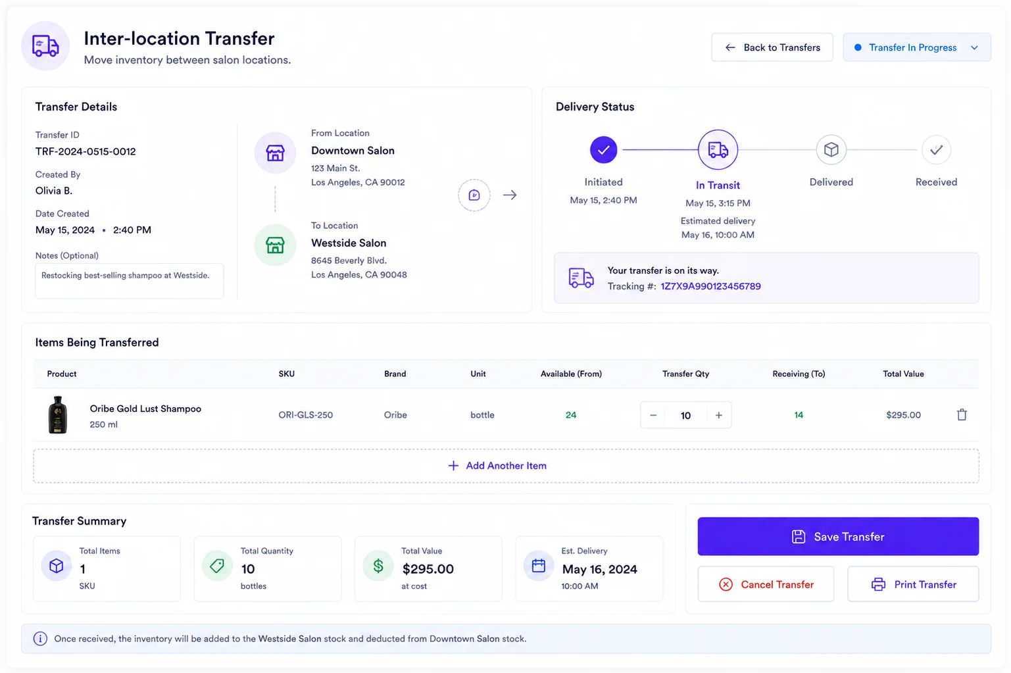Screen dimensions: 1011x673
Task: Click the Westside Salon to-location name
Action: pyautogui.click(x=349, y=243)
